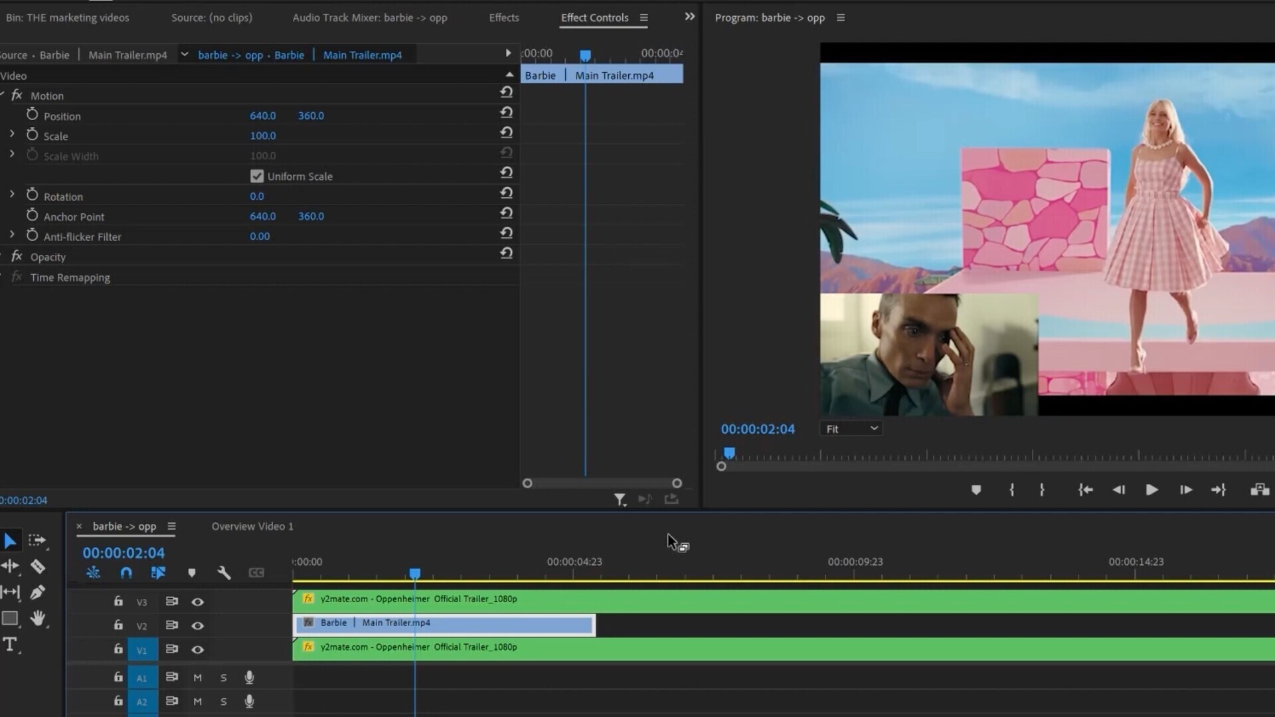The width and height of the screenshot is (1275, 717).
Task: Select the Hand tool
Action: pyautogui.click(x=38, y=619)
